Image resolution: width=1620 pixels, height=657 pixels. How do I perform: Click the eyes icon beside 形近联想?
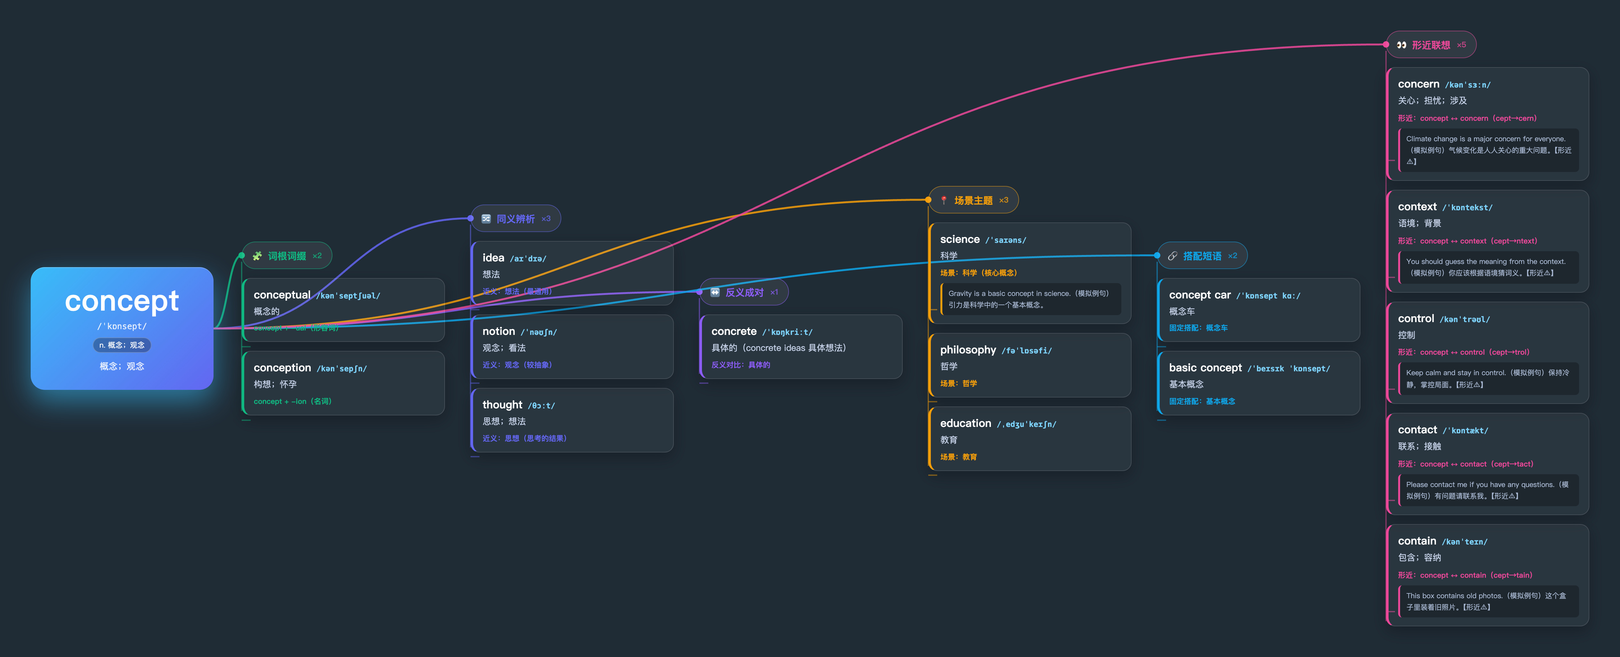1402,45
